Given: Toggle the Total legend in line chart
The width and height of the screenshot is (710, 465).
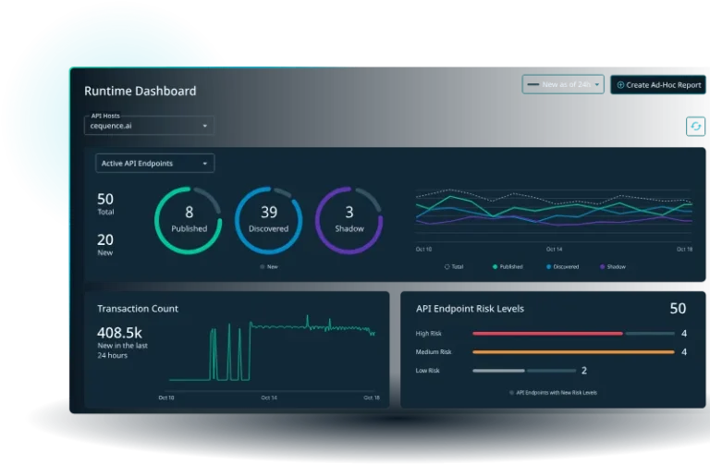Looking at the screenshot, I should pyautogui.click(x=454, y=266).
